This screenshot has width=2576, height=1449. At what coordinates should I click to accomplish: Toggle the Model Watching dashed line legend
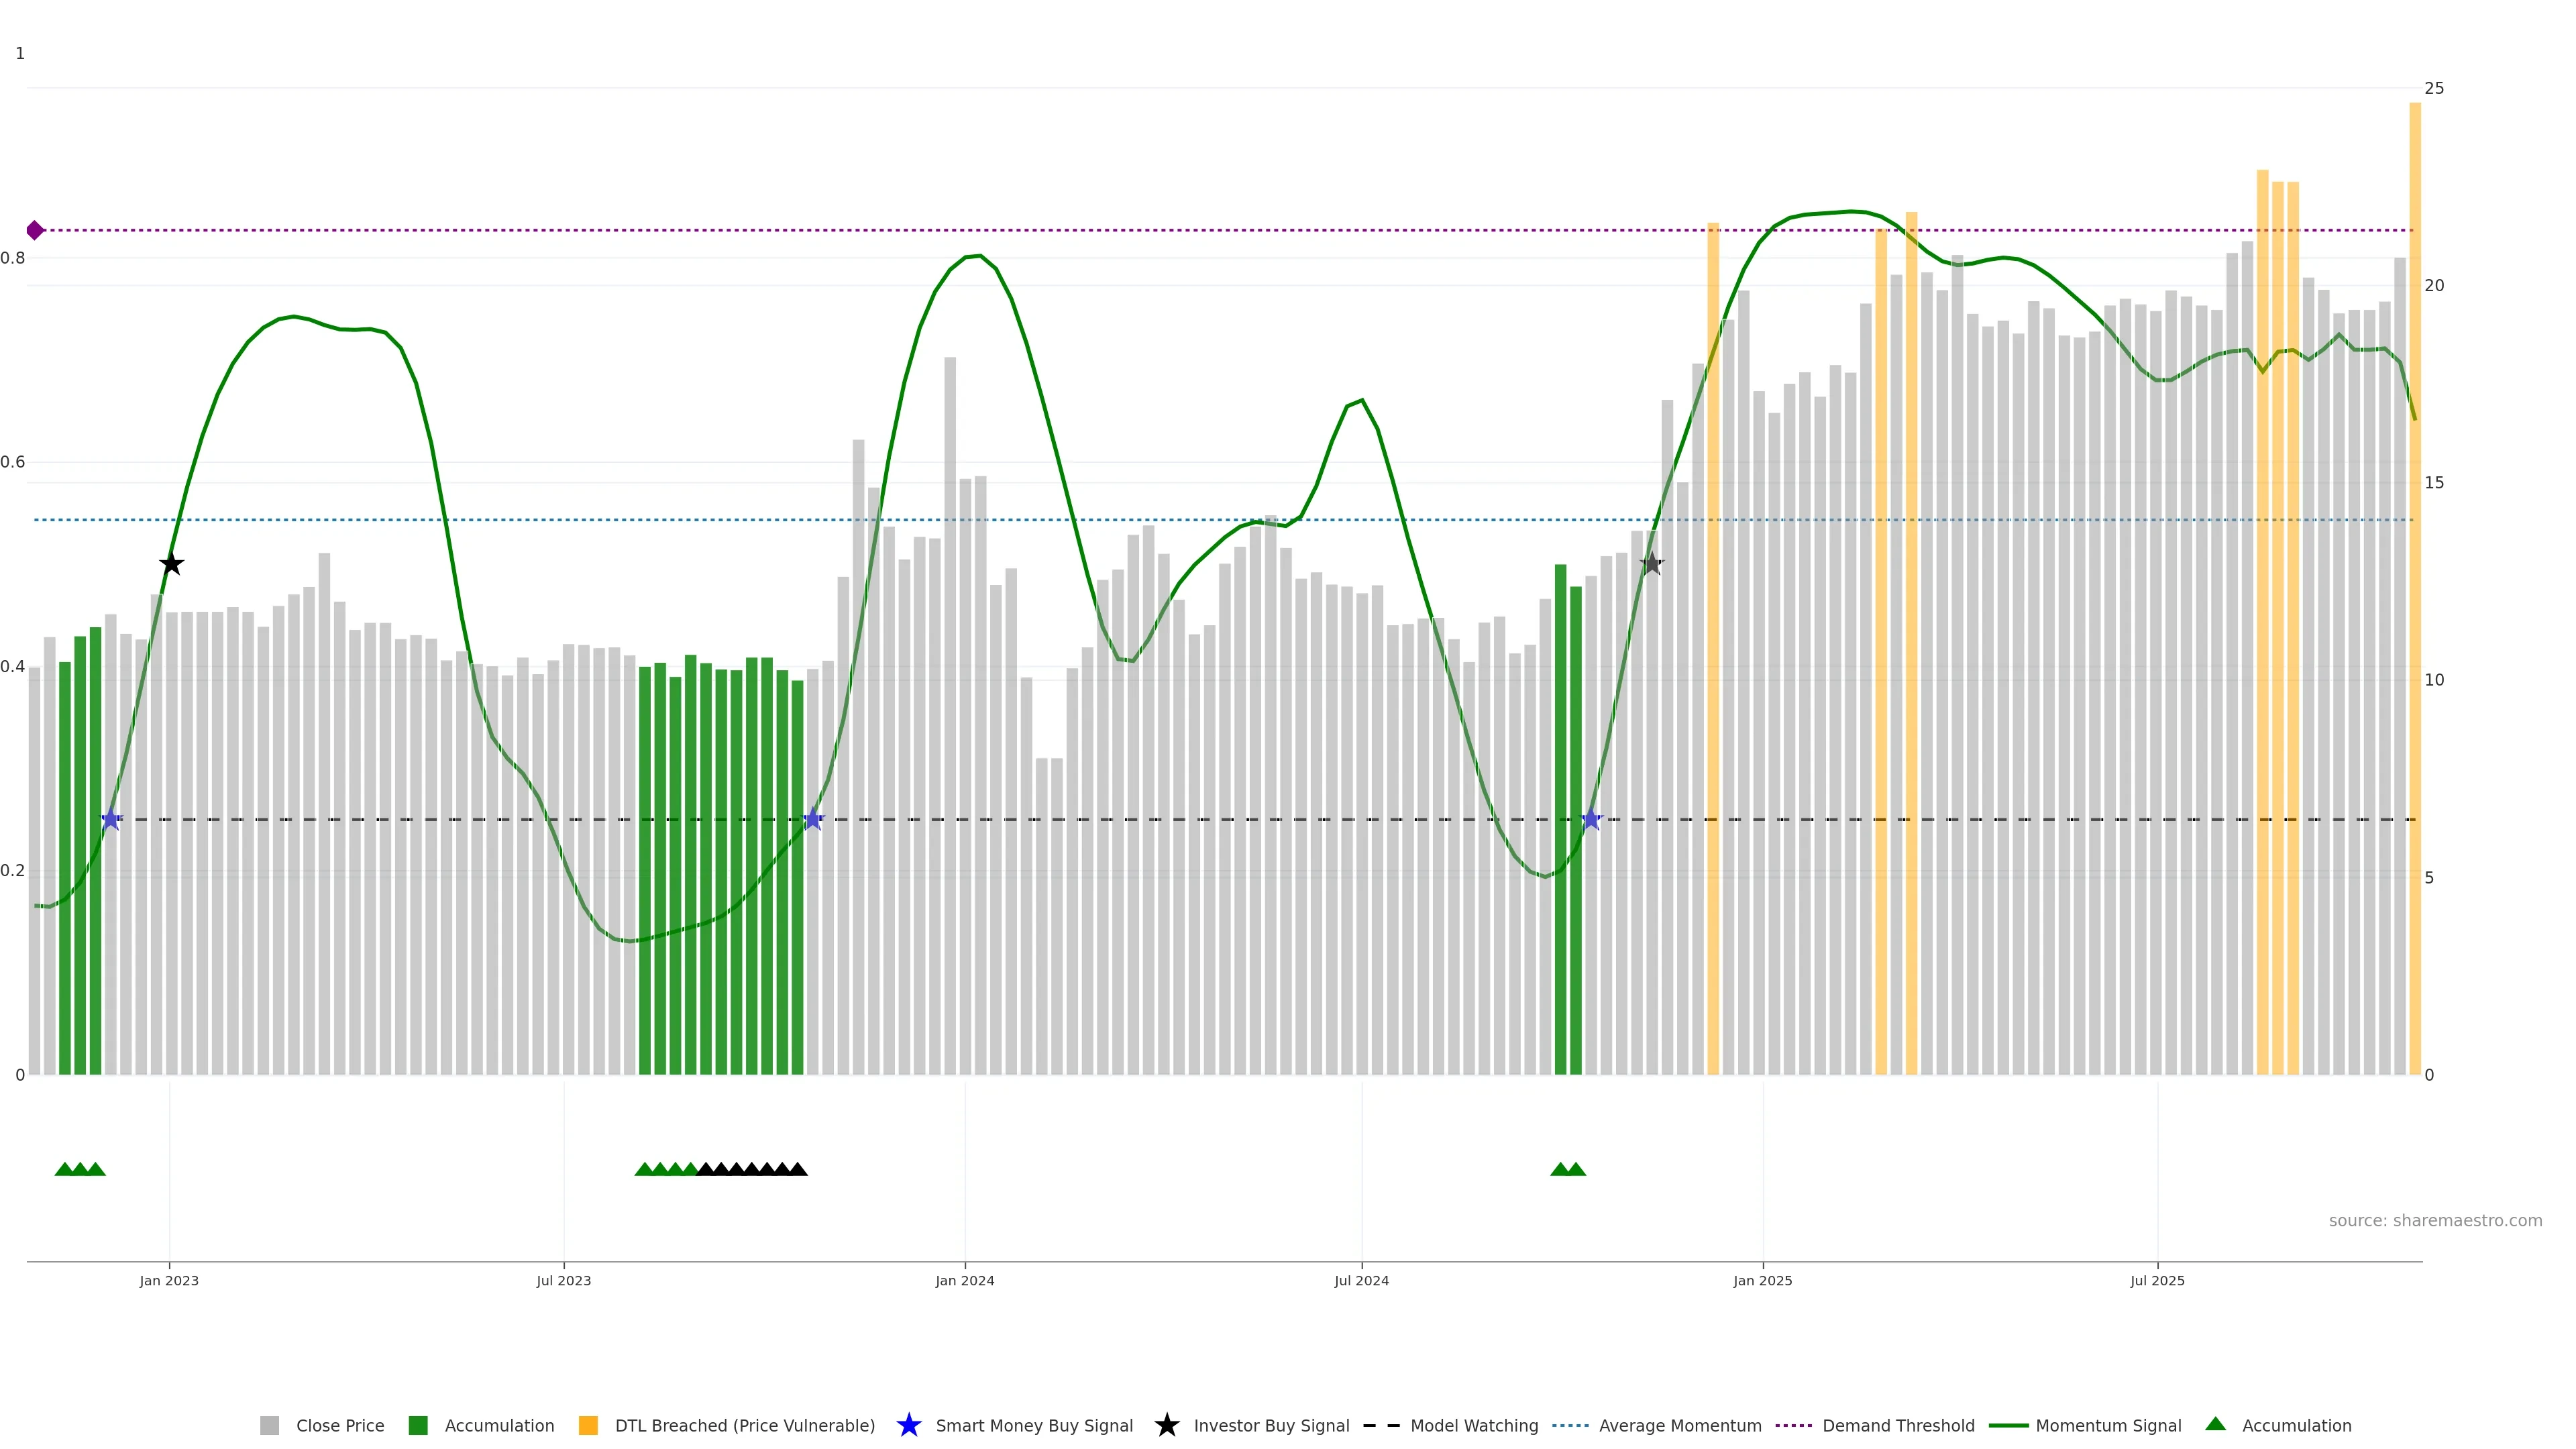1473,1425
